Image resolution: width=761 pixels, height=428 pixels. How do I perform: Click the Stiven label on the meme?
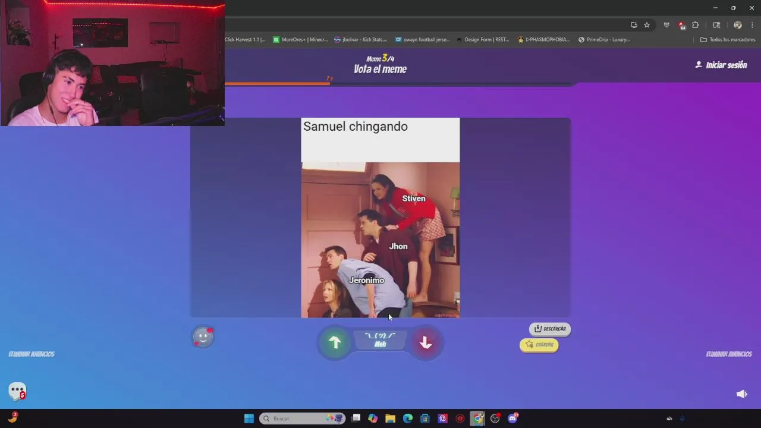coord(414,199)
